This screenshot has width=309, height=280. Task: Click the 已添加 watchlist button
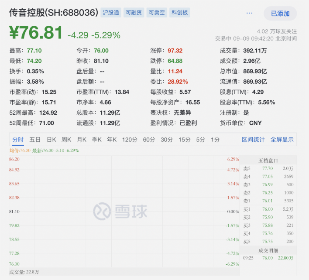coord(280,14)
